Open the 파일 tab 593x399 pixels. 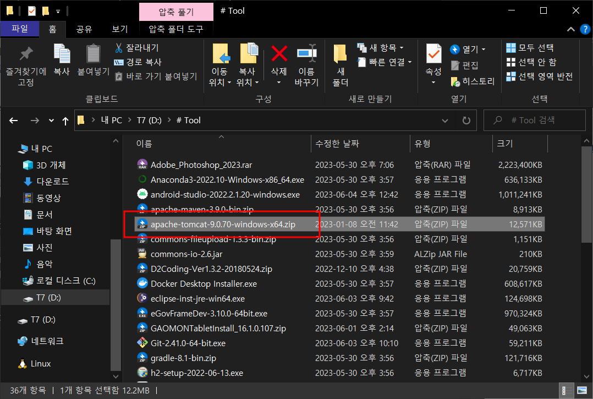click(x=20, y=29)
